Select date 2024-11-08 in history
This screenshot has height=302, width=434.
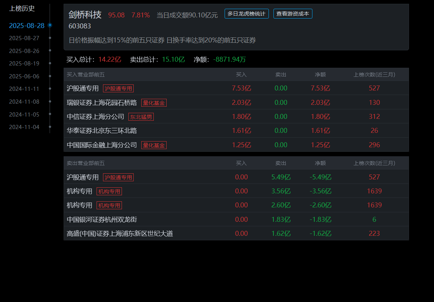point(24,101)
